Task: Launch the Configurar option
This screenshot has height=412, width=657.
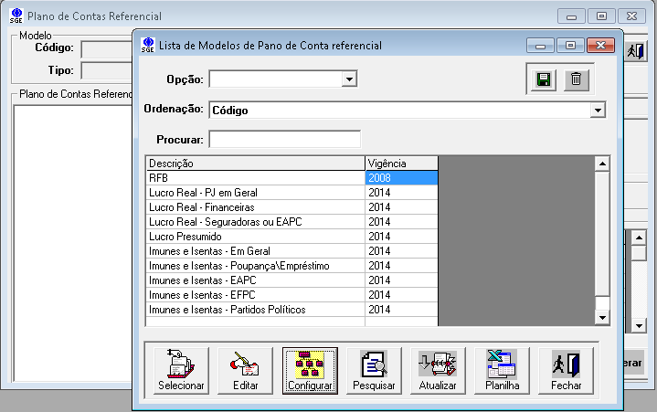Action: point(310,371)
